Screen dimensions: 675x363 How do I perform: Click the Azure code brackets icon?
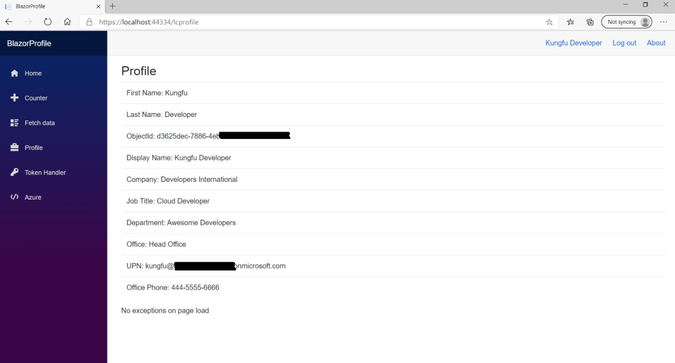point(15,197)
